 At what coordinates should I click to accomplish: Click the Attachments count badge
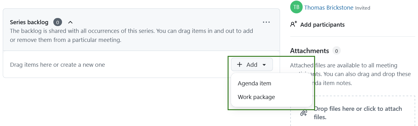336,51
